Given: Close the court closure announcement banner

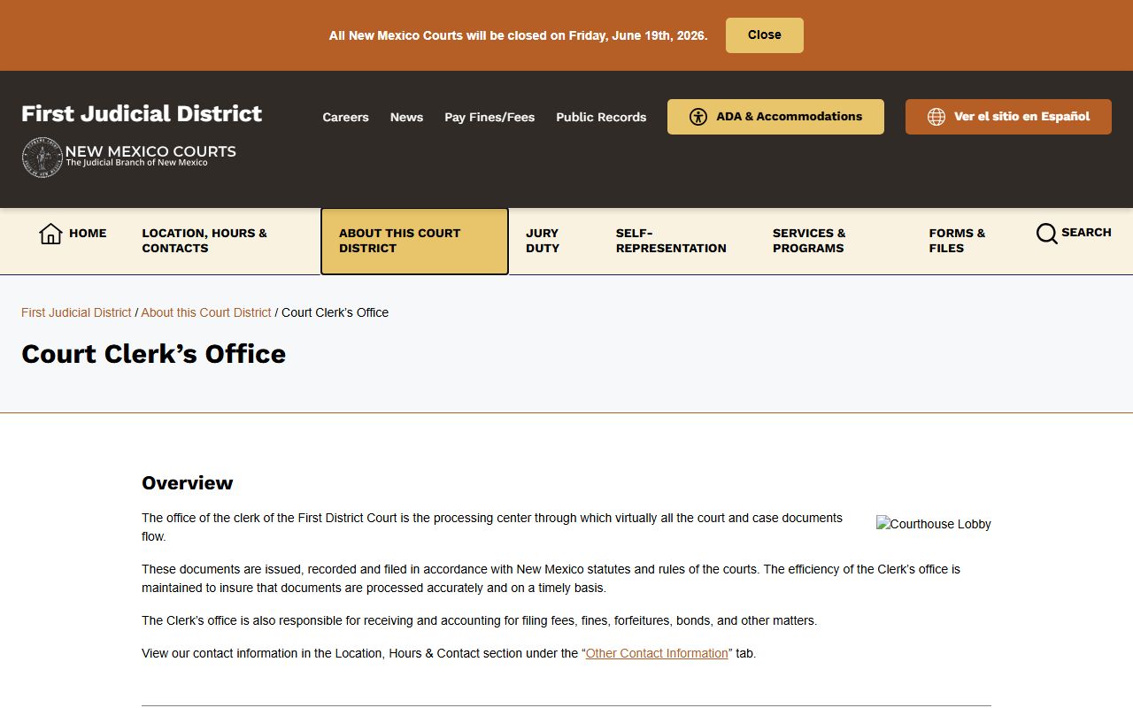Looking at the screenshot, I should pyautogui.click(x=765, y=35).
